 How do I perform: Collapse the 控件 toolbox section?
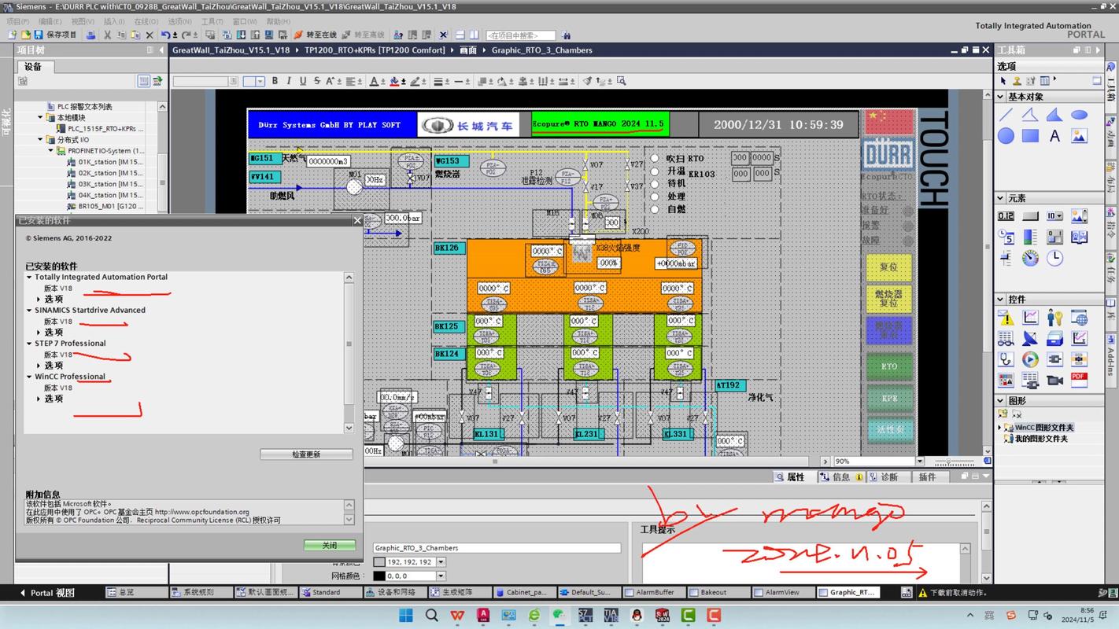(x=1001, y=299)
